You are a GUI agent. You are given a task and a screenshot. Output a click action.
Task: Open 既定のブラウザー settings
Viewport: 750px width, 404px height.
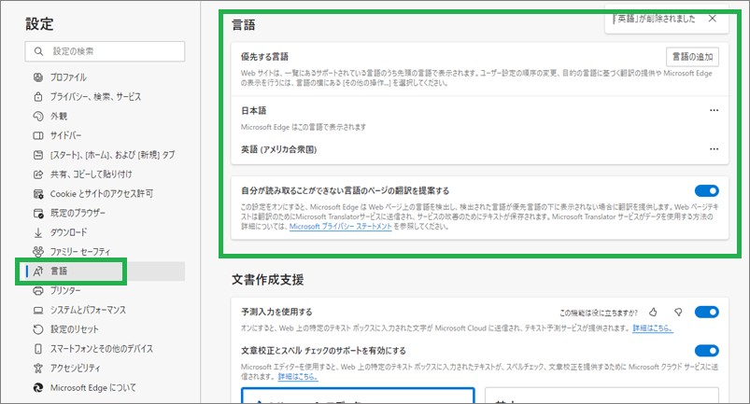pos(78,213)
